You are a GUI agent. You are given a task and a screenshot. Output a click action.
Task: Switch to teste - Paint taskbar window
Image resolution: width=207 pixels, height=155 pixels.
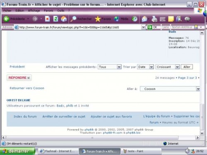click(x=141, y=151)
